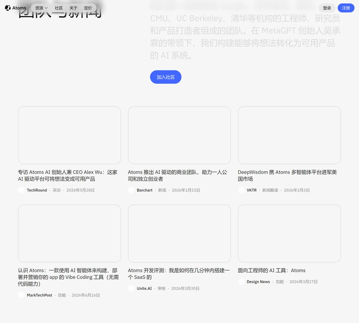Screen dimensions: 359x323
Task: Open the Design News article thumbnail
Action: tap(289, 233)
